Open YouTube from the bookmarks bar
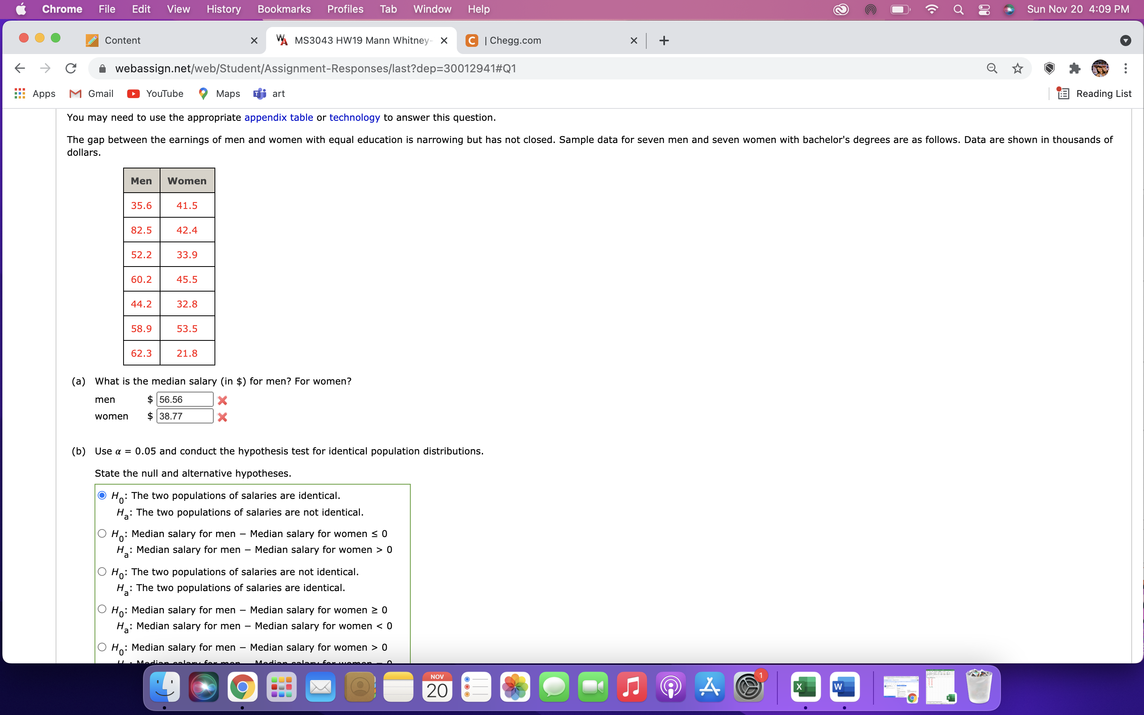This screenshot has width=1144, height=715. point(155,94)
